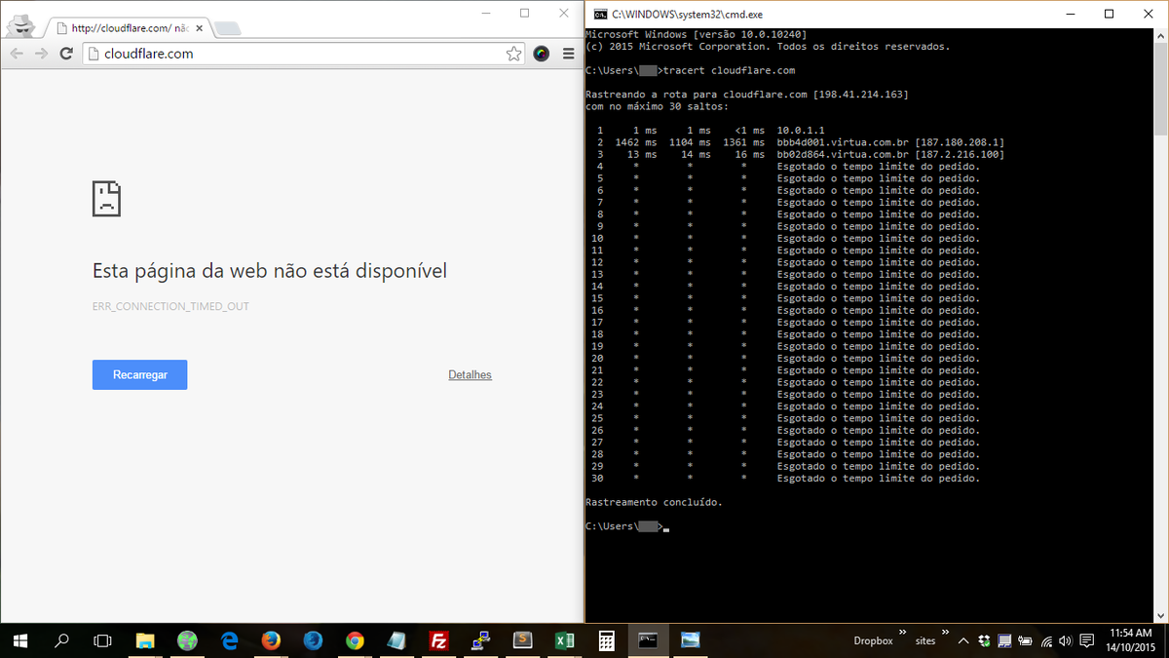Open the volume speaker tray icon
The image size is (1169, 658).
coord(1067,640)
